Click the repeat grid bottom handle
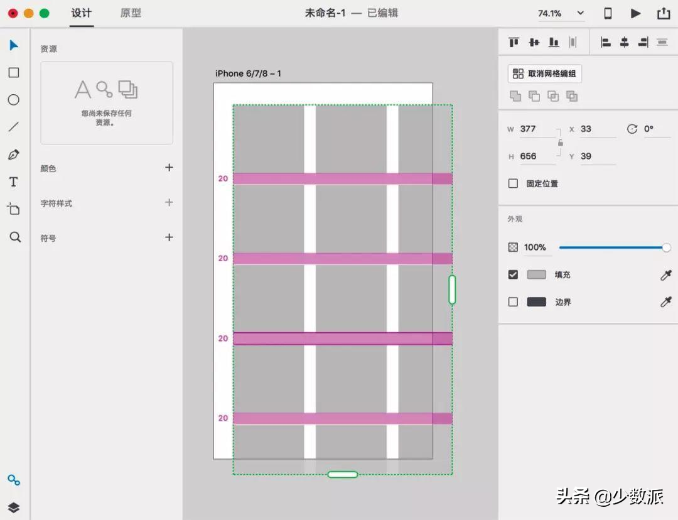 click(x=343, y=475)
